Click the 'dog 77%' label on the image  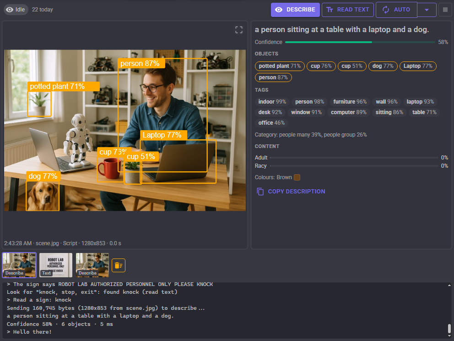tap(43, 176)
